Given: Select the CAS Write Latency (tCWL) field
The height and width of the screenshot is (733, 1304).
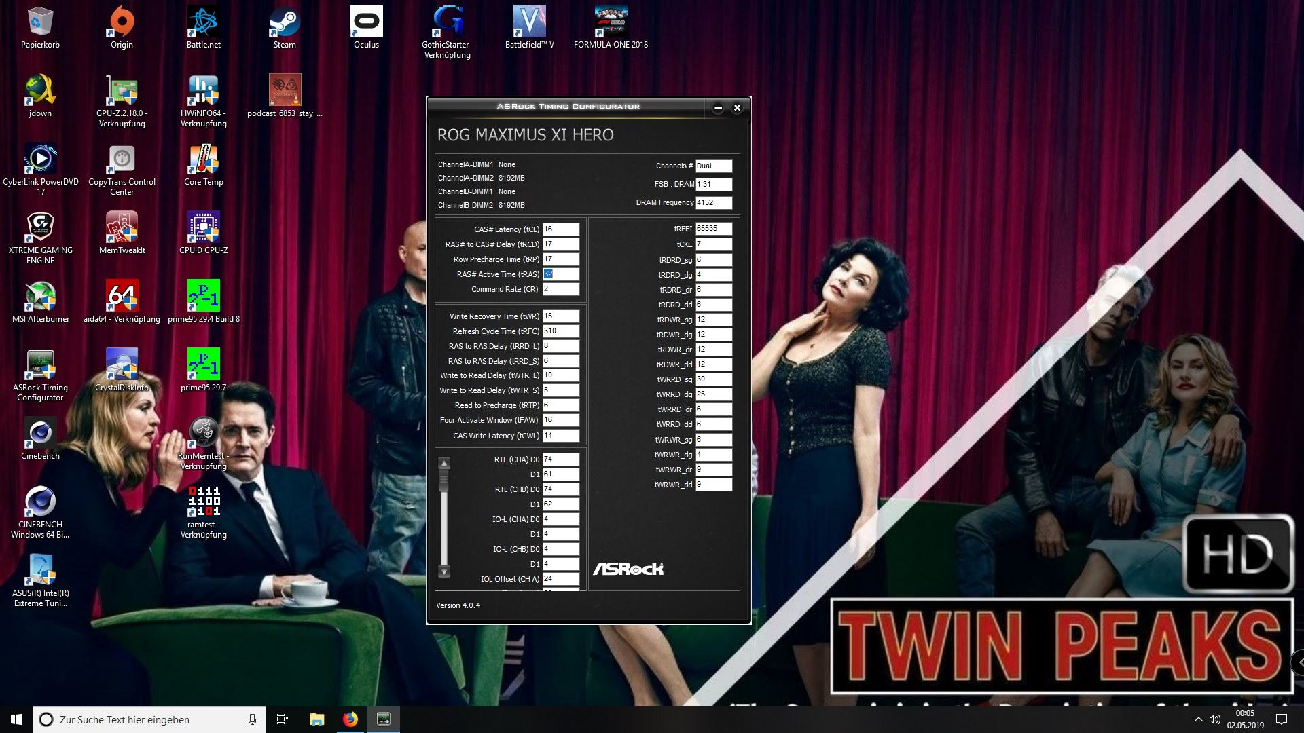Looking at the screenshot, I should (x=561, y=436).
